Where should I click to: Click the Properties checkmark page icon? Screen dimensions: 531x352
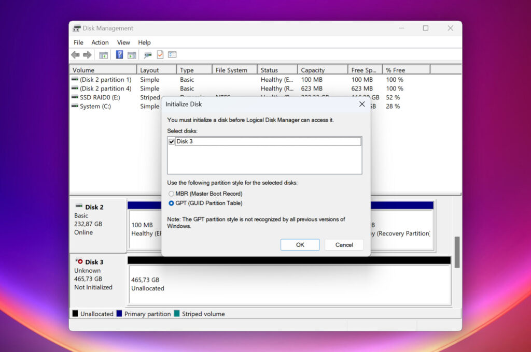tap(160, 55)
